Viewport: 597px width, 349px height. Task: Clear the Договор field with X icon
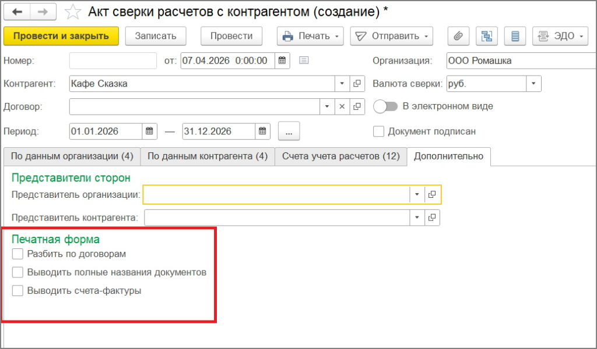pyautogui.click(x=343, y=107)
